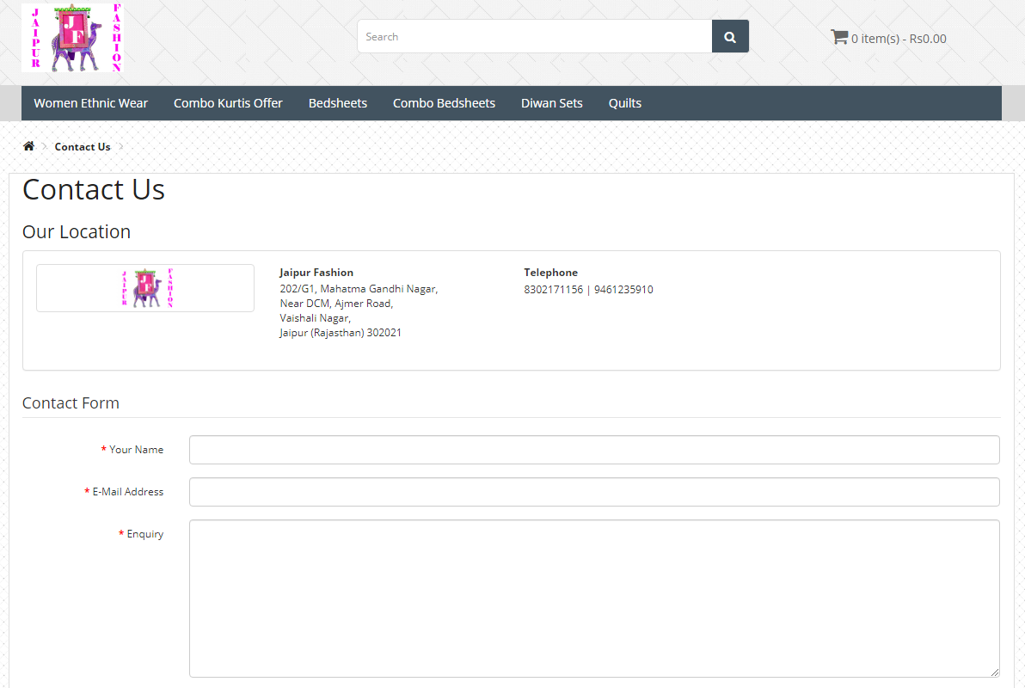The height and width of the screenshot is (688, 1025).
Task: Go to home via breadcrumb house icon
Action: (x=28, y=146)
